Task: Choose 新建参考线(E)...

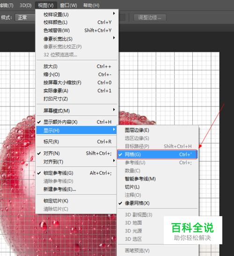Action: tap(77, 189)
